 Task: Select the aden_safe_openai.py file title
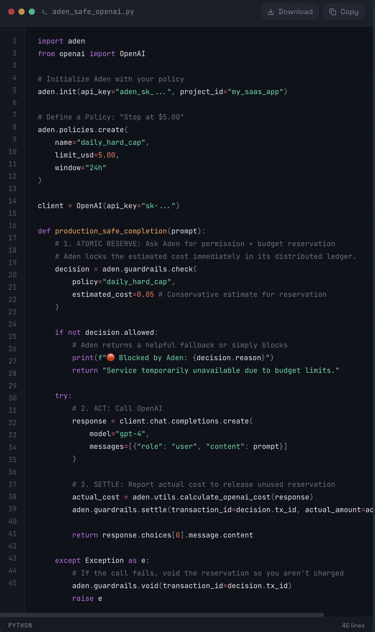tap(93, 12)
